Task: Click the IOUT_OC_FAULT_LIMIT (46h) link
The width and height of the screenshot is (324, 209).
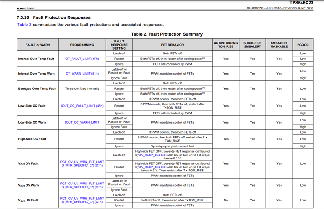Action: point(82,106)
